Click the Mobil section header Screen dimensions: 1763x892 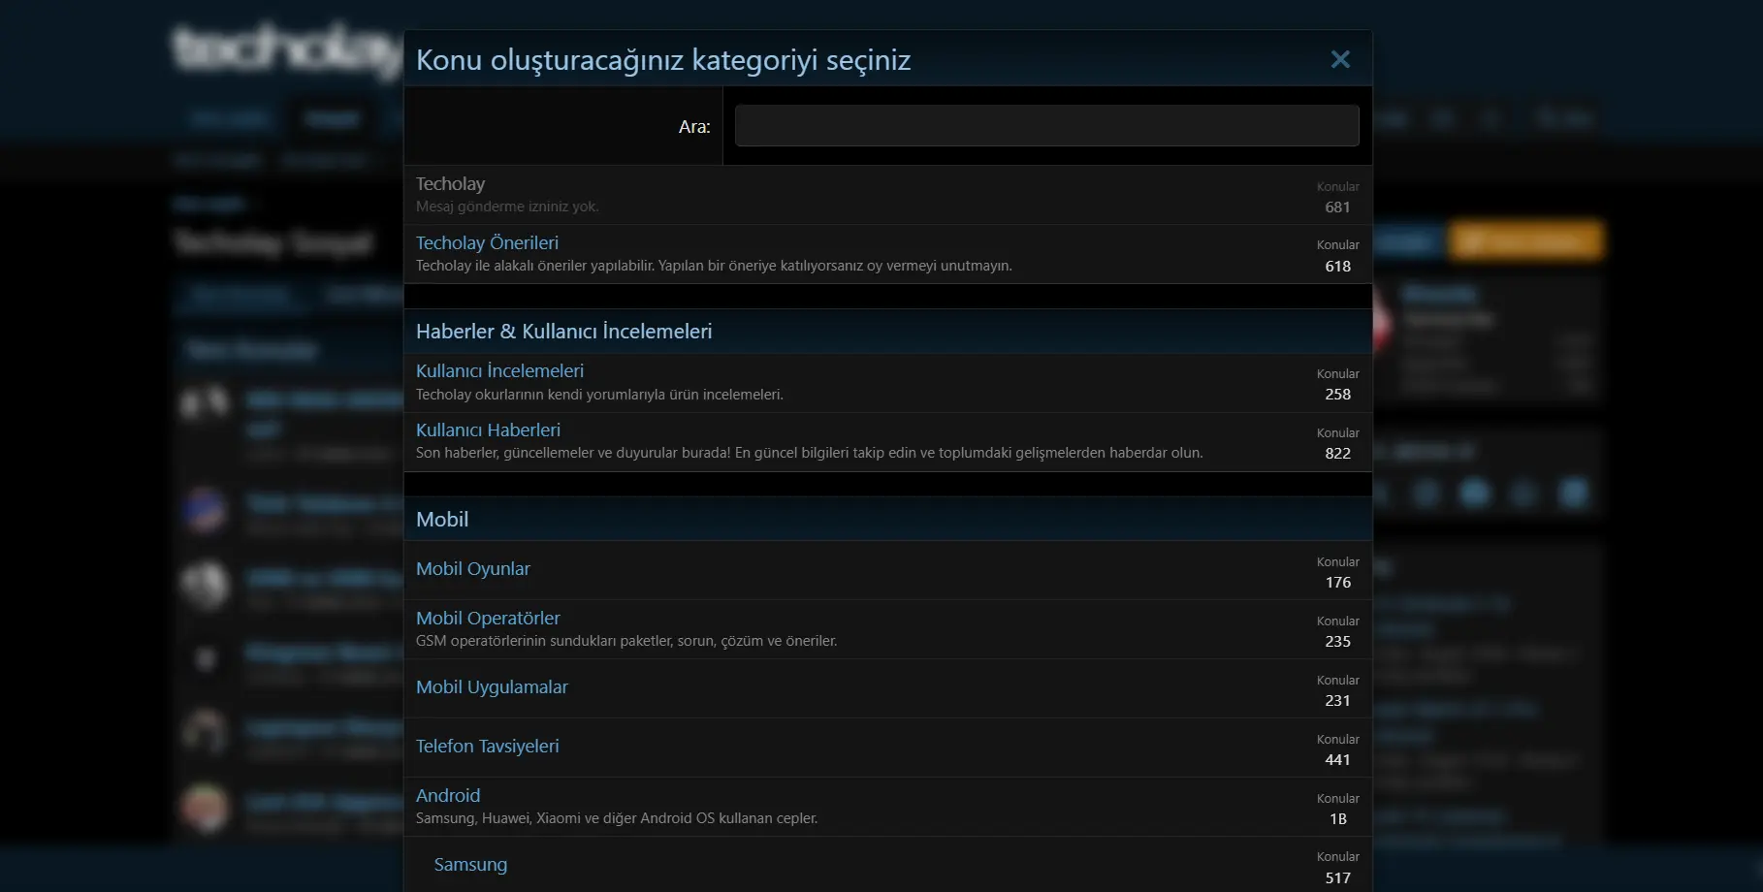pos(442,520)
